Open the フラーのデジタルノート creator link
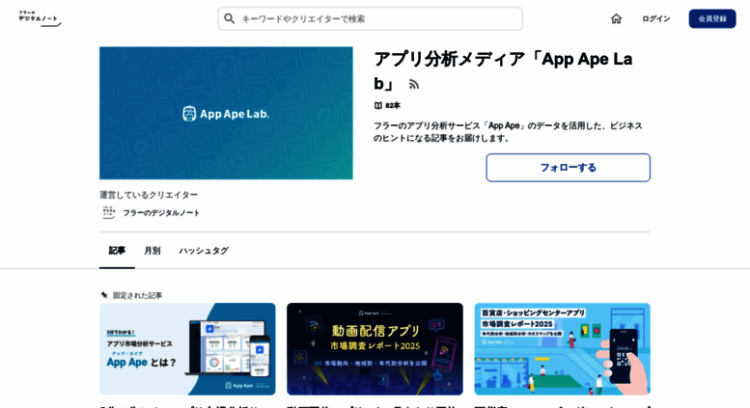 coord(161,212)
